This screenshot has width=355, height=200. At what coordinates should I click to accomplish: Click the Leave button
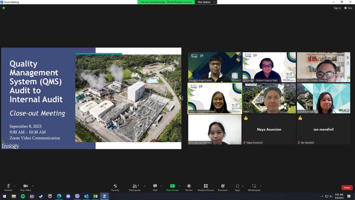pos(347,187)
